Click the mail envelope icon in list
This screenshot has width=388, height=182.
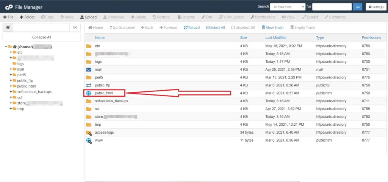coord(89,69)
